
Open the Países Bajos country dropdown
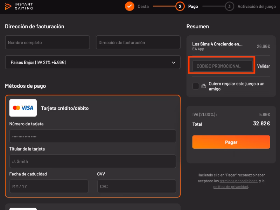pyautogui.click(x=93, y=62)
